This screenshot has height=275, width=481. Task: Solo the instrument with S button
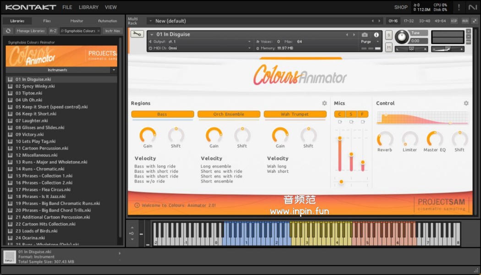click(388, 35)
